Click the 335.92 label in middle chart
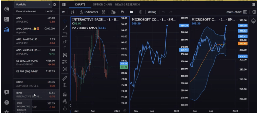 click(x=184, y=50)
